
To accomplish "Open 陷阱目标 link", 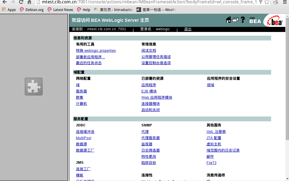I will 148,163.
